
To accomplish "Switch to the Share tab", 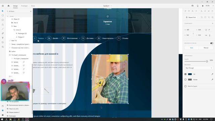I will click(33, 6).
